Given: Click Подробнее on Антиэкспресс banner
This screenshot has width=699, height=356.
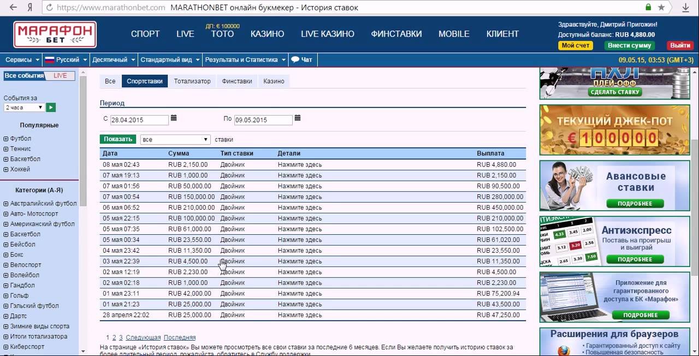Looking at the screenshot, I should pos(635,259).
